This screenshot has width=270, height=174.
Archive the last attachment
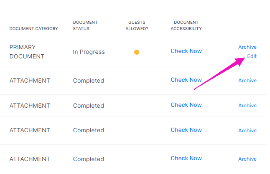click(x=247, y=159)
